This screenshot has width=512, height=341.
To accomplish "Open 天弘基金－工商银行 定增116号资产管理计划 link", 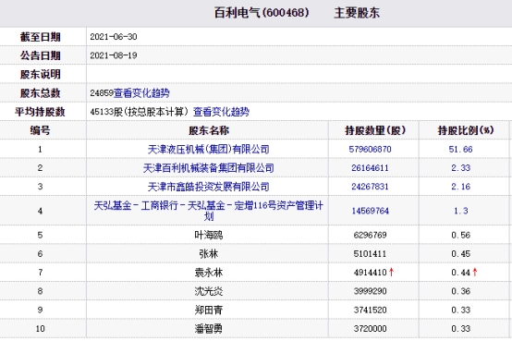I will (208, 211).
